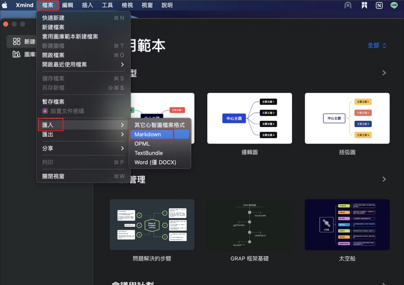404x285 pixels.
Task: Open the 工具 menu
Action: point(107,5)
